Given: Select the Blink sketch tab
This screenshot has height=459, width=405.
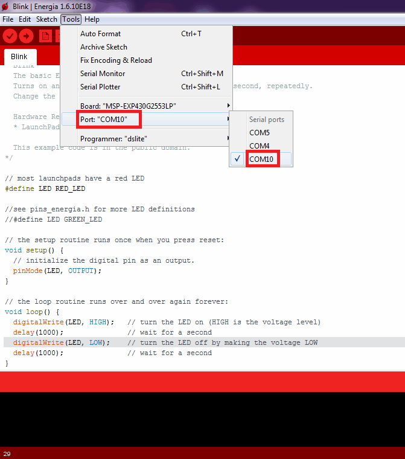Looking at the screenshot, I should click(x=19, y=57).
